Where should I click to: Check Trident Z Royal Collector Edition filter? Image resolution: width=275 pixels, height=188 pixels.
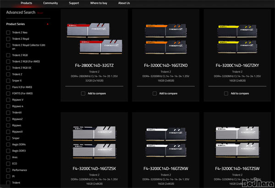(8, 45)
